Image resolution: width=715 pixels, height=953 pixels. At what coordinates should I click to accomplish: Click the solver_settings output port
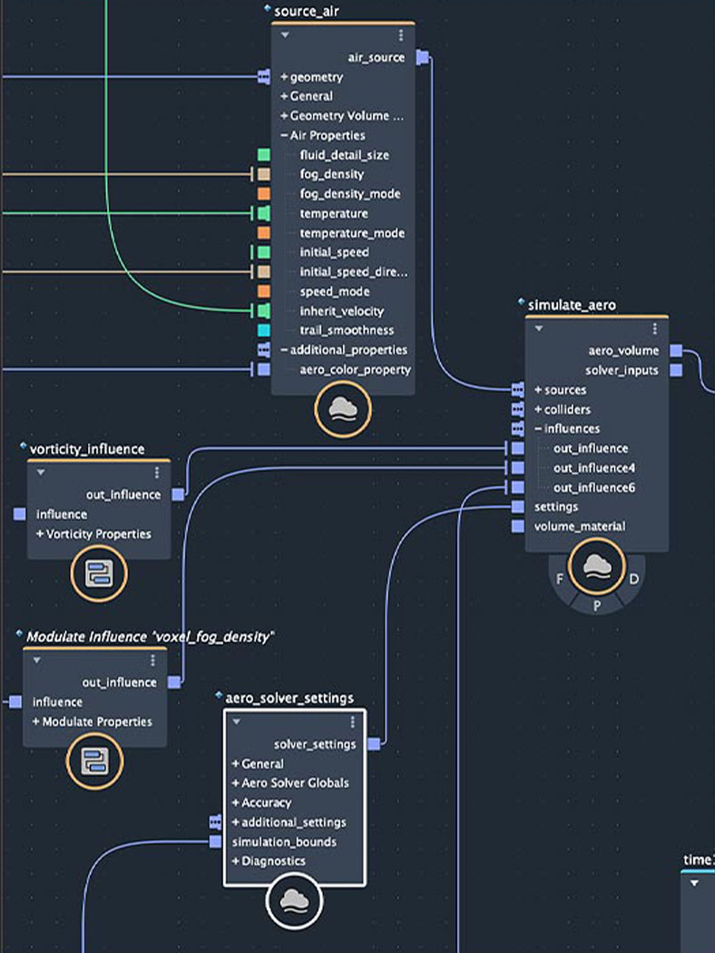pos(374,744)
